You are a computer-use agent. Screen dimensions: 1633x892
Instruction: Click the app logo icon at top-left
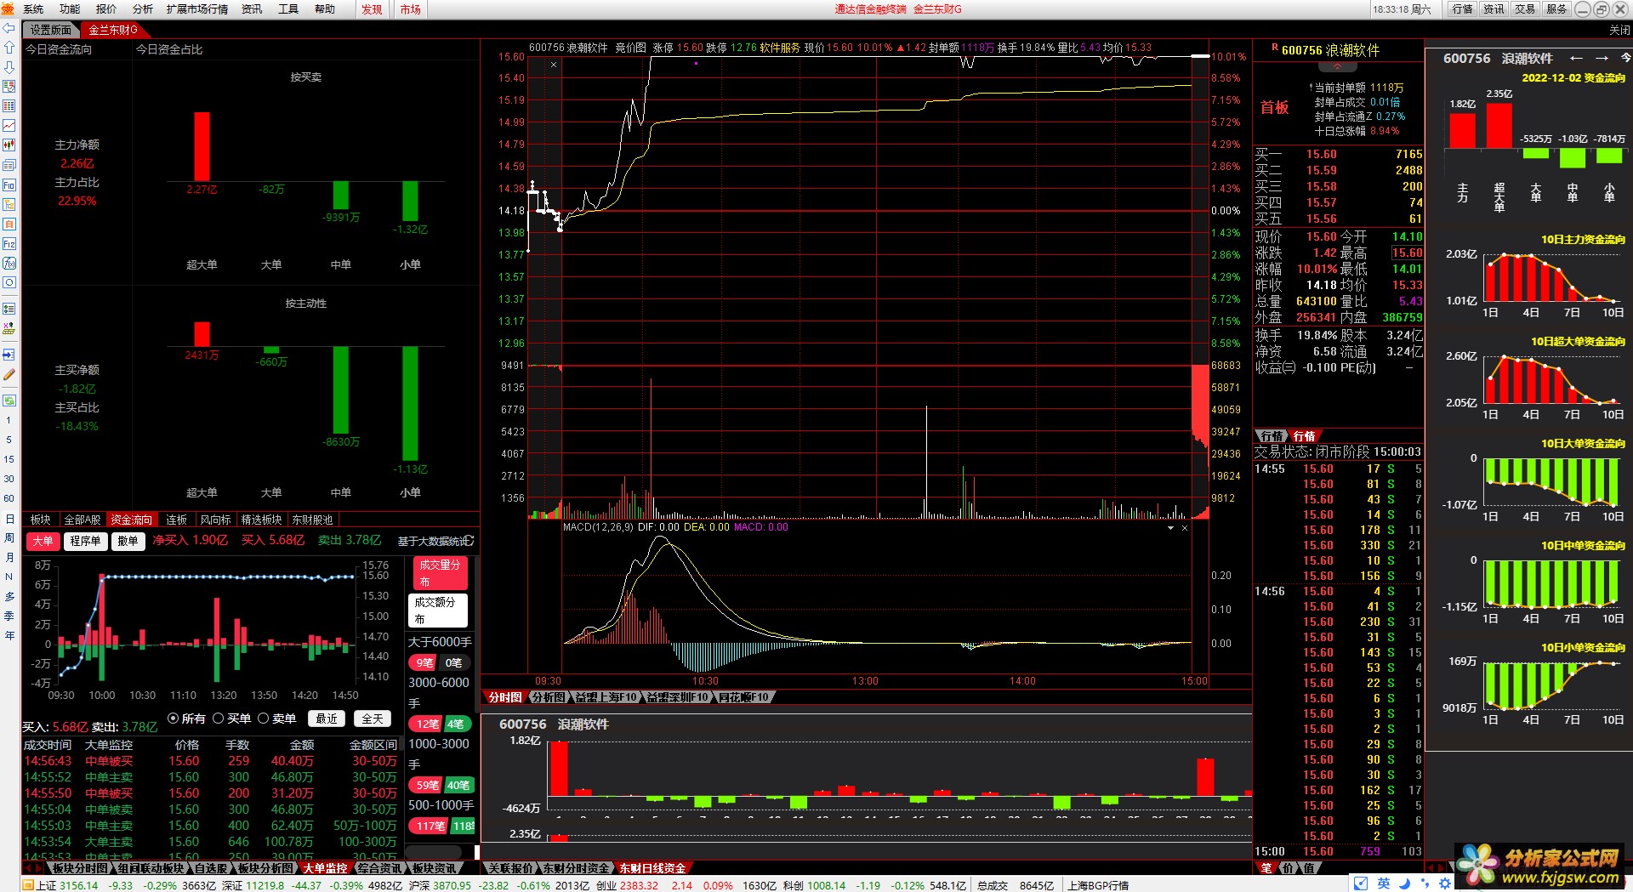click(x=9, y=9)
